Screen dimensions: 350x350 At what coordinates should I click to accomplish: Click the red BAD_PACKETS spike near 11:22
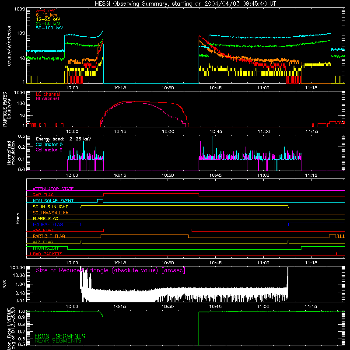click(336, 254)
